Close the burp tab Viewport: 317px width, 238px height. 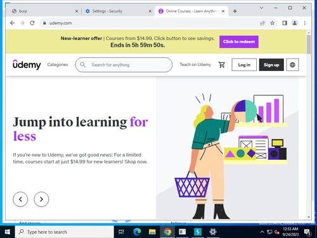77,11
